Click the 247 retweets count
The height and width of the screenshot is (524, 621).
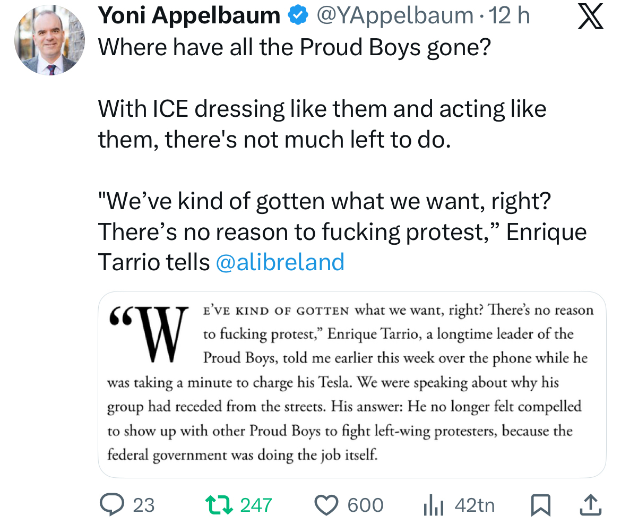[256, 505]
